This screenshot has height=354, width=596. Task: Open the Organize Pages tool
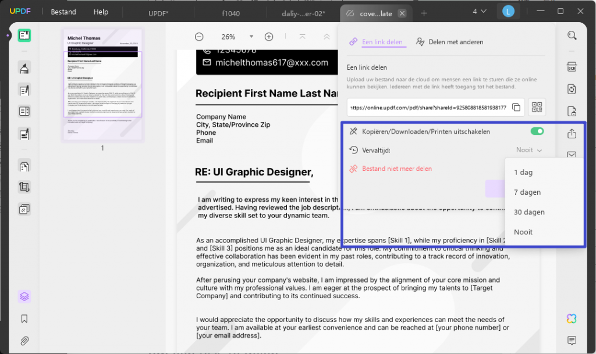(24, 166)
